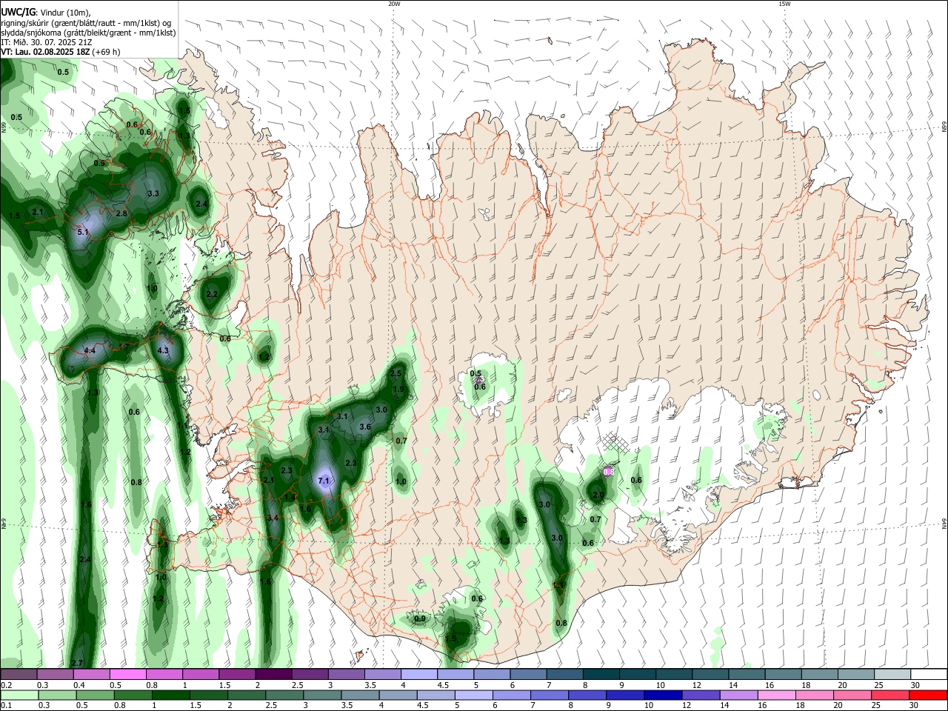Select the darkest purple swatch labeled 2 in upper legend
This screenshot has height=711, width=948.
tap(273, 675)
